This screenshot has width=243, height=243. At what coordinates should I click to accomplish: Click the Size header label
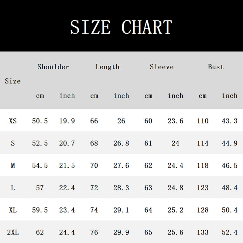click(x=13, y=81)
